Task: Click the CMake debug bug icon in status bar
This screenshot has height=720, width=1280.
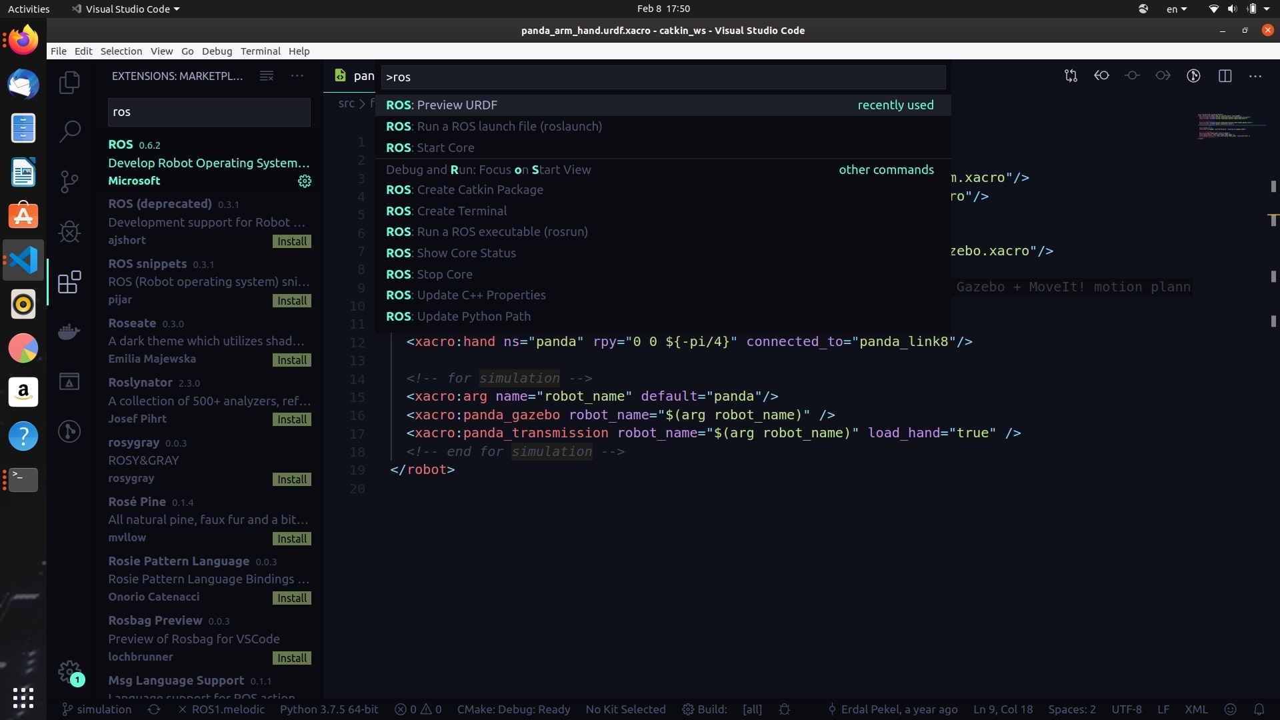Action: tap(785, 709)
